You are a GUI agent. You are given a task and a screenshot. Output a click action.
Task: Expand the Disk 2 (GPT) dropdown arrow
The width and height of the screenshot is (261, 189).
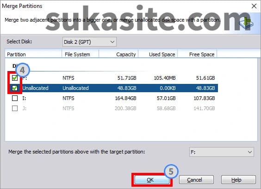[x=112, y=42]
